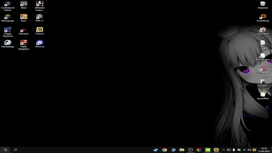
Task: Open the green NVIDIA app in taskbar
Action: pos(208,150)
